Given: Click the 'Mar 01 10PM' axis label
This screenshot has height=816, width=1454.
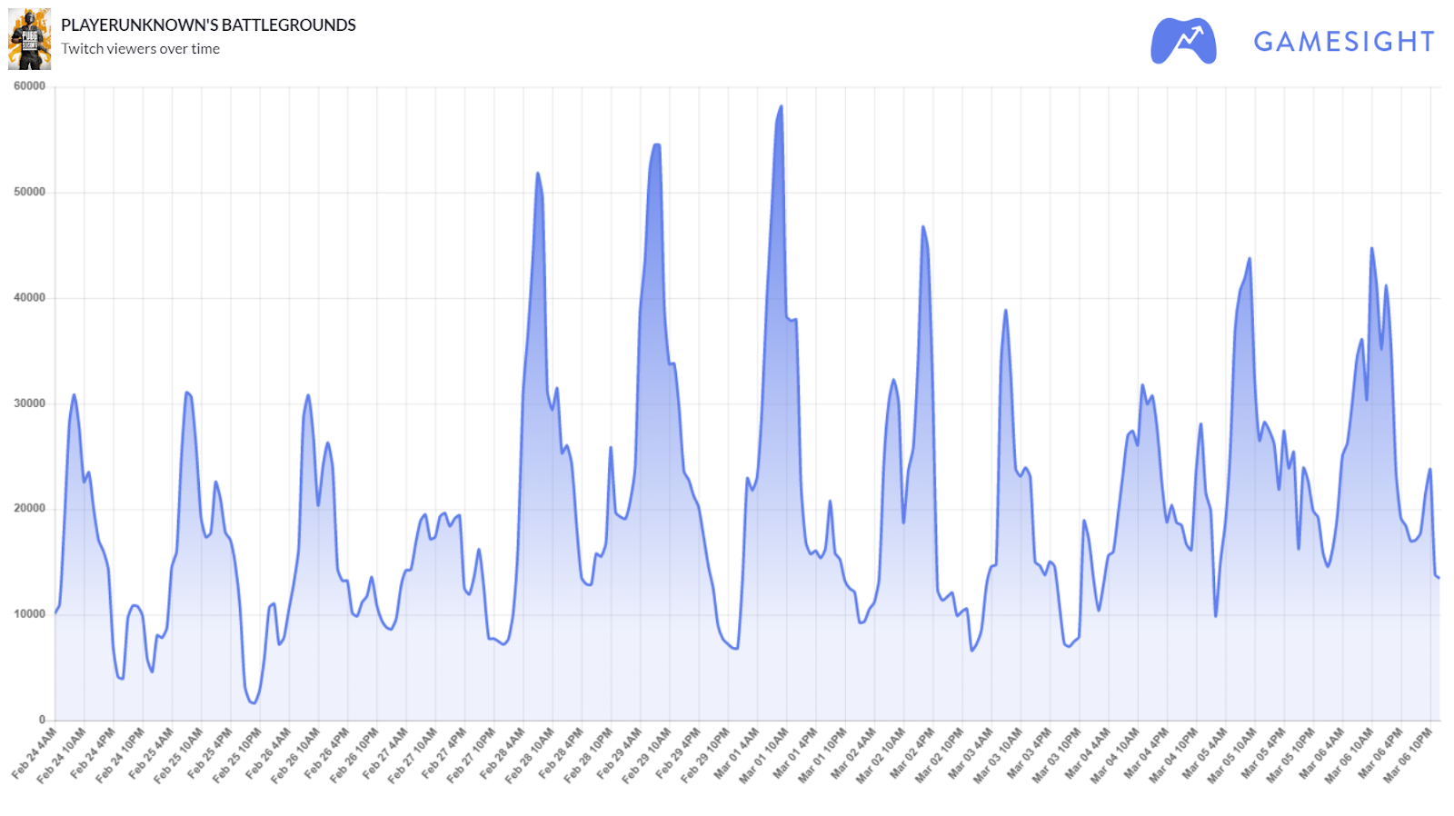Looking at the screenshot, I should point(822,754).
